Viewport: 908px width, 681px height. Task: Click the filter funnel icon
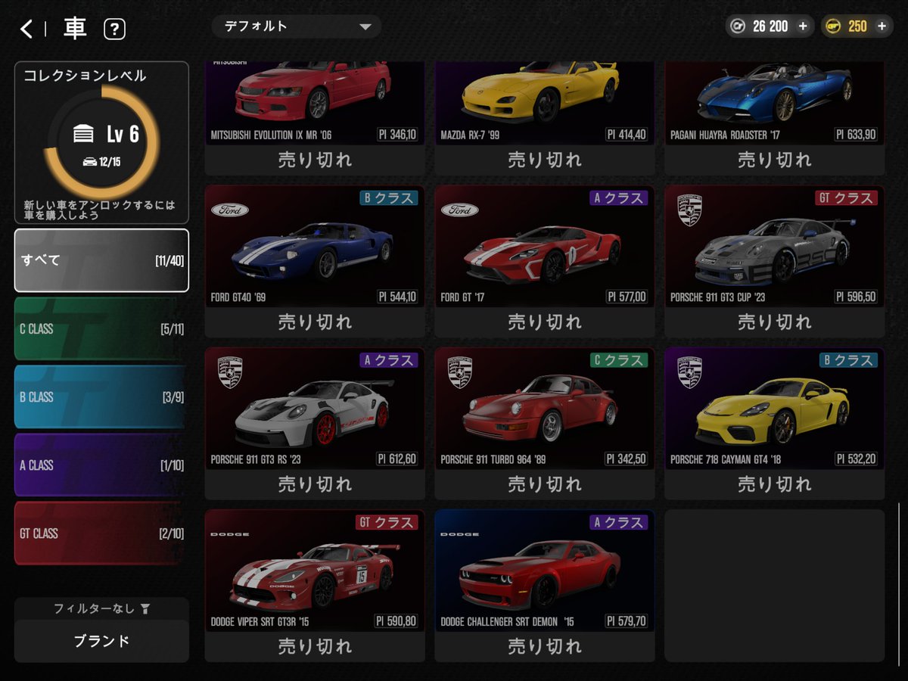coord(145,608)
